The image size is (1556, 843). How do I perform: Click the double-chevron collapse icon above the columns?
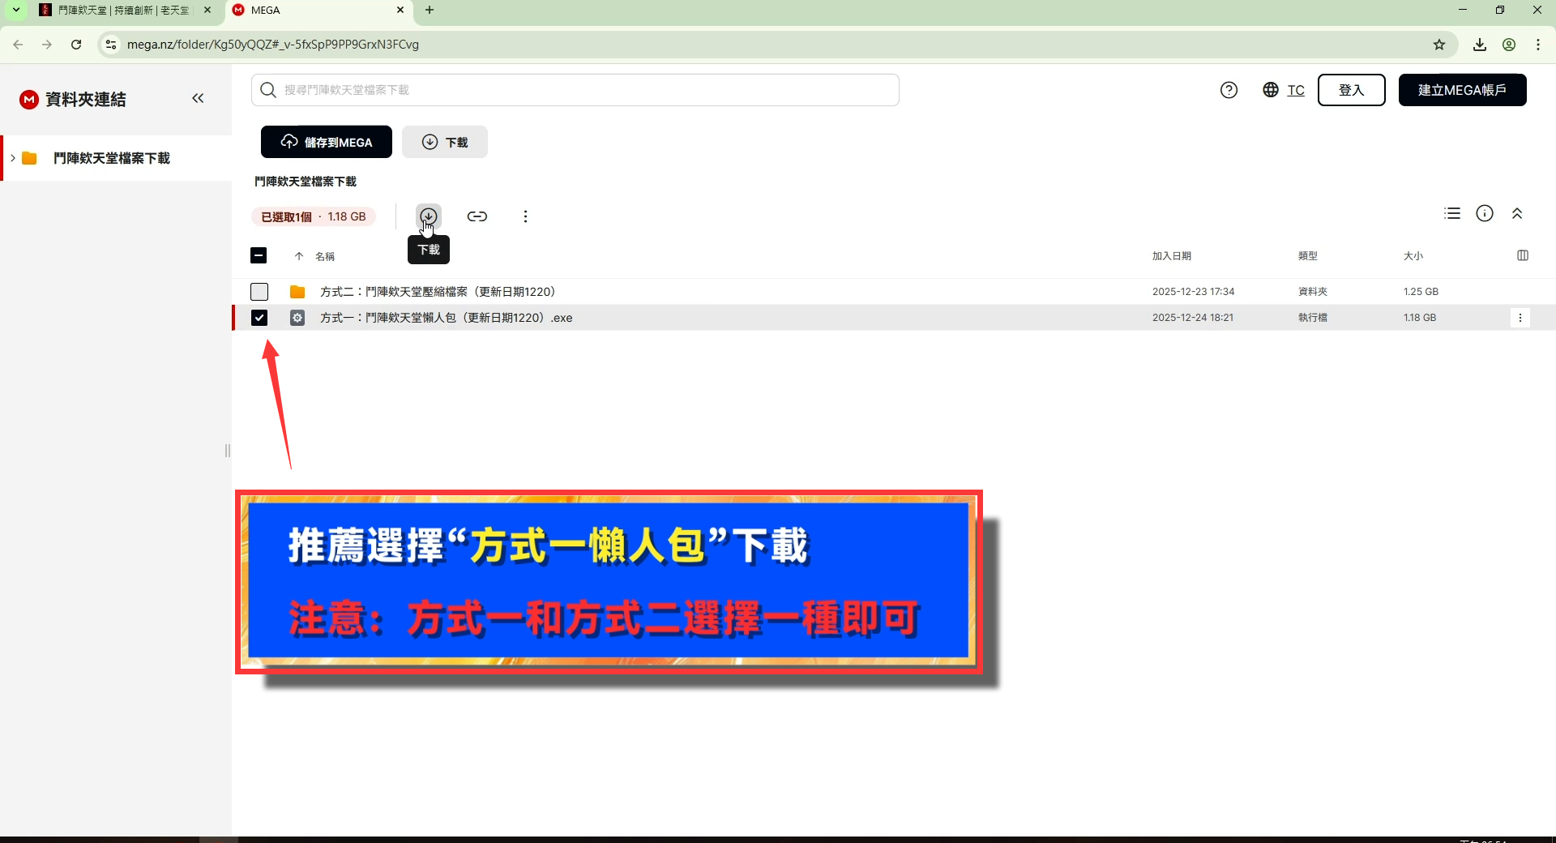coord(1517,213)
